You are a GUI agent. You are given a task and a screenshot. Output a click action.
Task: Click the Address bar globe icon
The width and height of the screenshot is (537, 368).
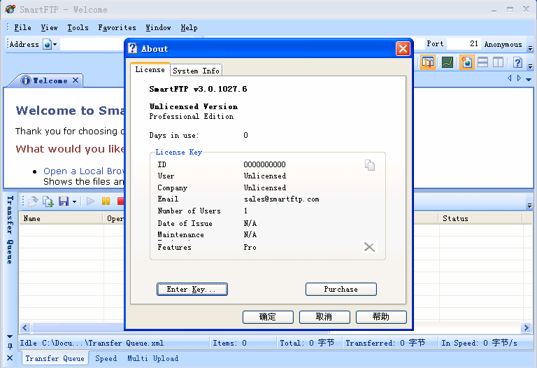(48, 44)
